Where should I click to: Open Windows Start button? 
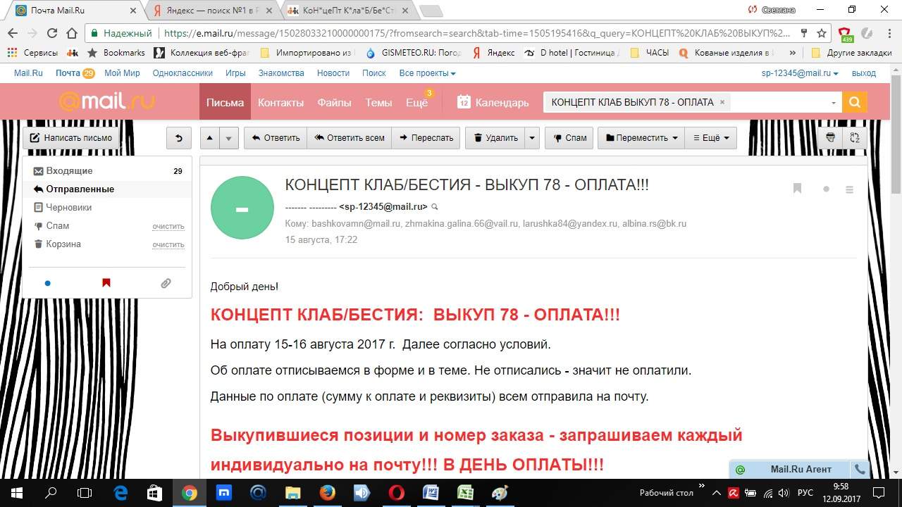pyautogui.click(x=16, y=493)
